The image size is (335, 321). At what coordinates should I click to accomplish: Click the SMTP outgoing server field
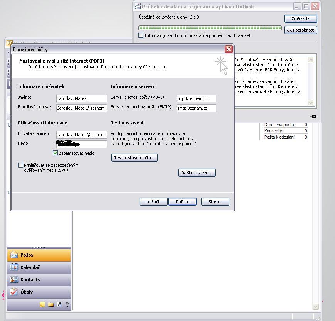pos(196,108)
